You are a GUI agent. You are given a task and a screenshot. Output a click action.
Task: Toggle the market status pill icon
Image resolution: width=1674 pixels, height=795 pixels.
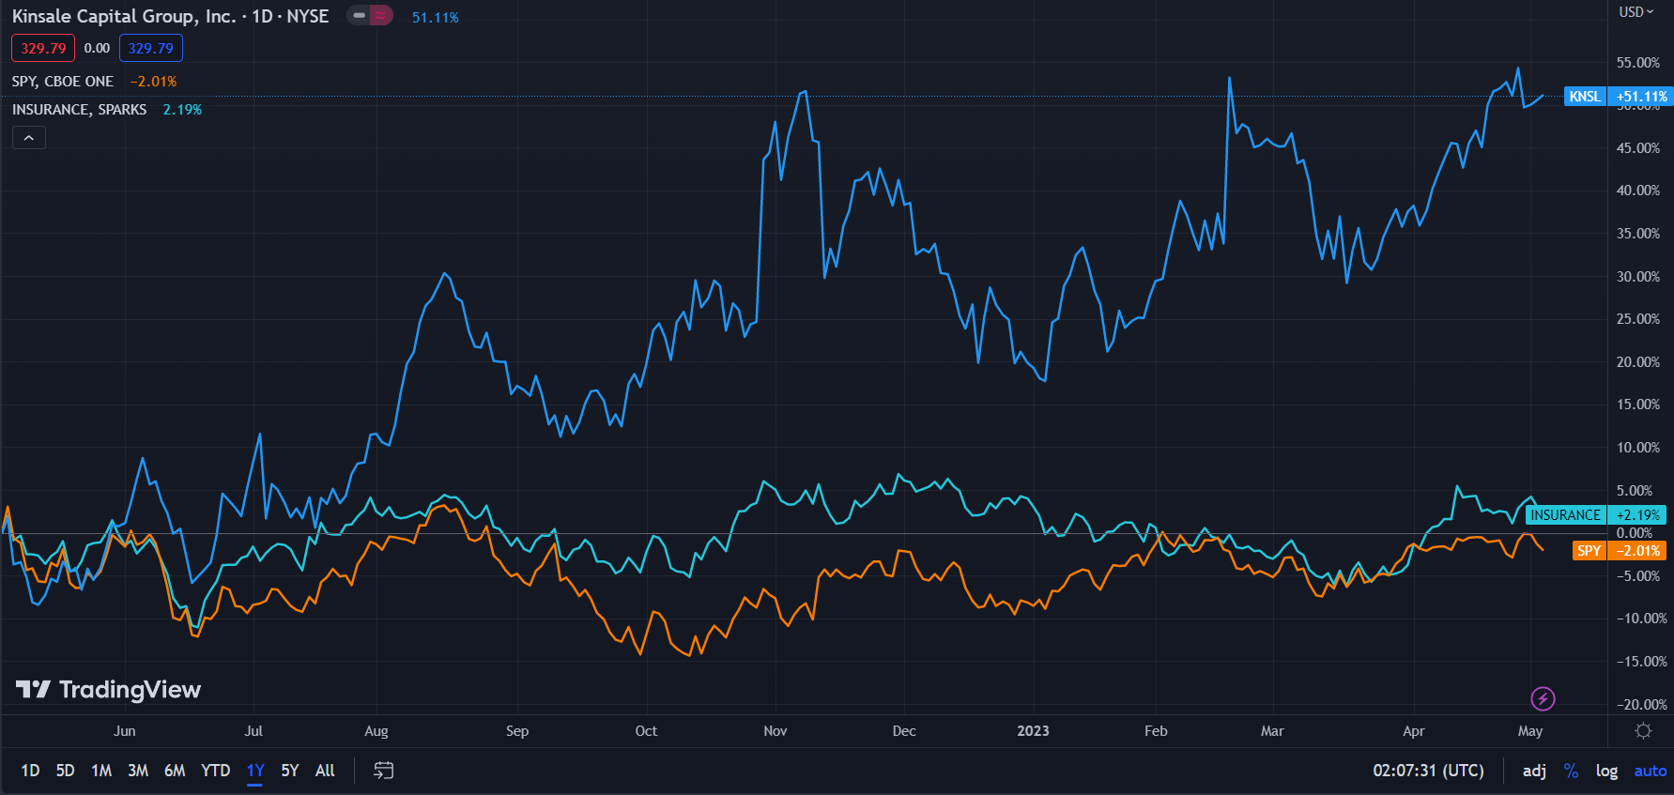pos(370,15)
